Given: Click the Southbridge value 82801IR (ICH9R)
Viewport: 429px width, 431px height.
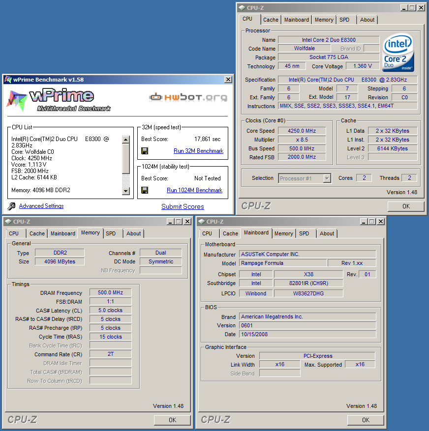Looking at the screenshot, I should 308,283.
